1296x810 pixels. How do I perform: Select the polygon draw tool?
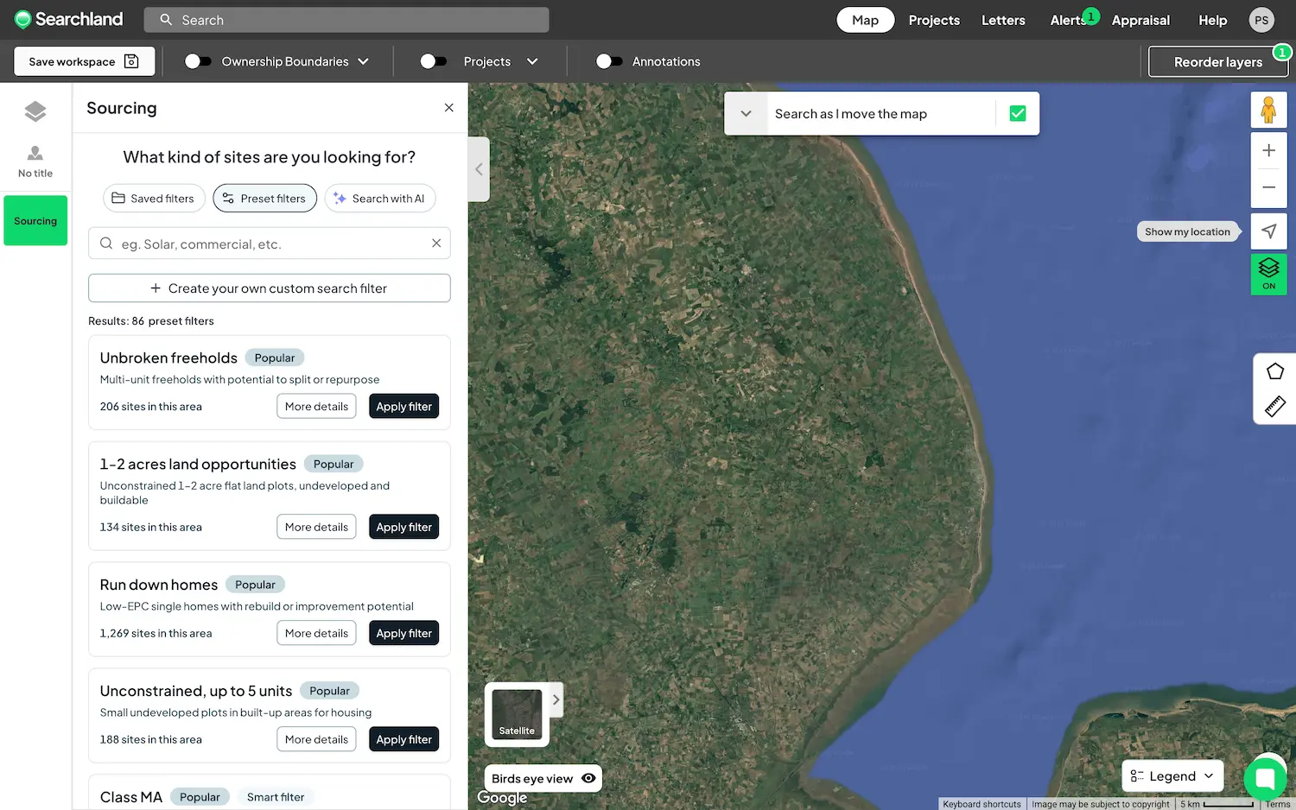(x=1275, y=371)
